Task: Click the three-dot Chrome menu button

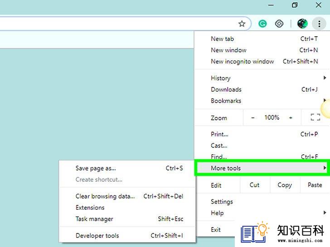Action: pos(319,24)
